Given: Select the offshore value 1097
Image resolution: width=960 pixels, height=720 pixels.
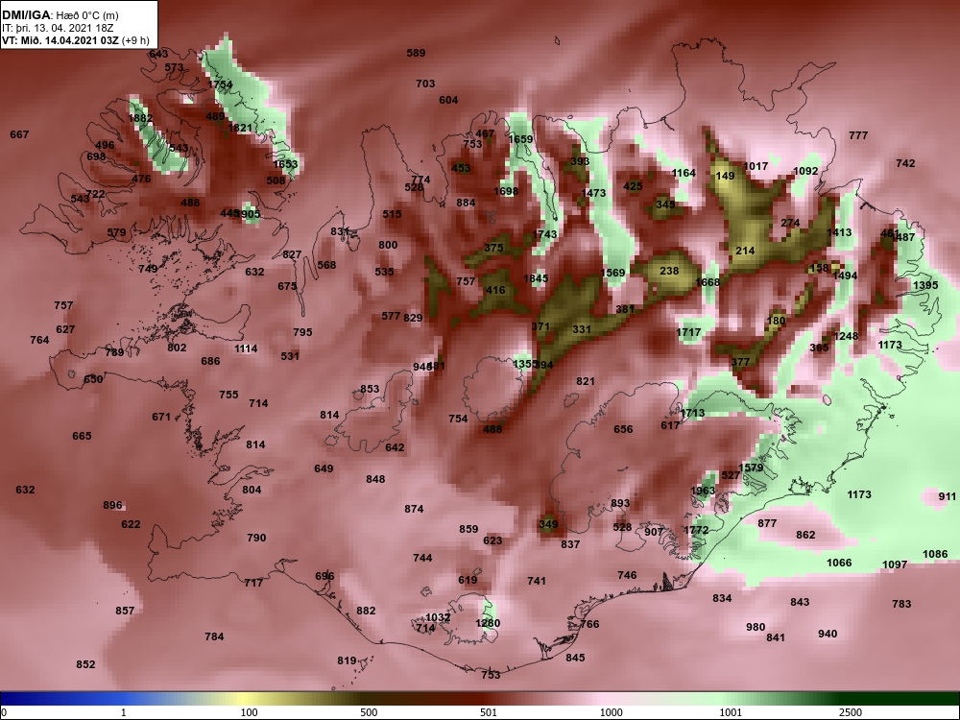Looking at the screenshot, I should pyautogui.click(x=895, y=564).
